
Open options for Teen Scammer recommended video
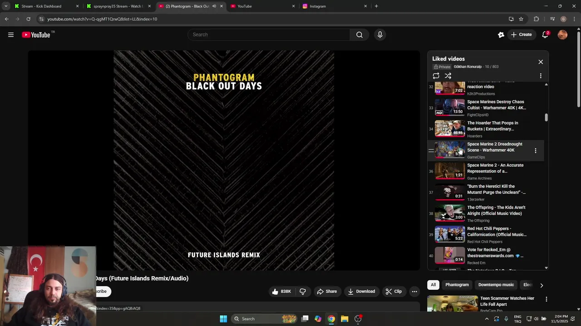pyautogui.click(x=547, y=299)
